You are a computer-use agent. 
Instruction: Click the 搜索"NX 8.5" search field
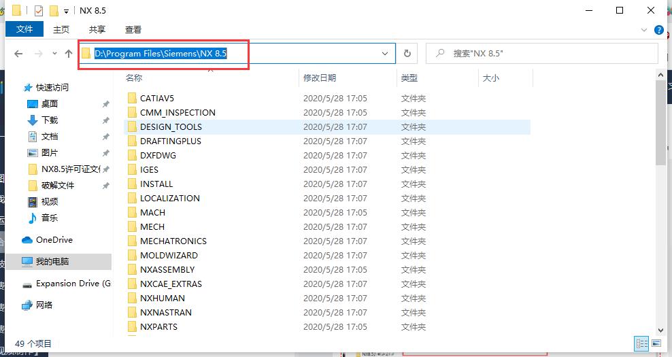click(x=541, y=54)
